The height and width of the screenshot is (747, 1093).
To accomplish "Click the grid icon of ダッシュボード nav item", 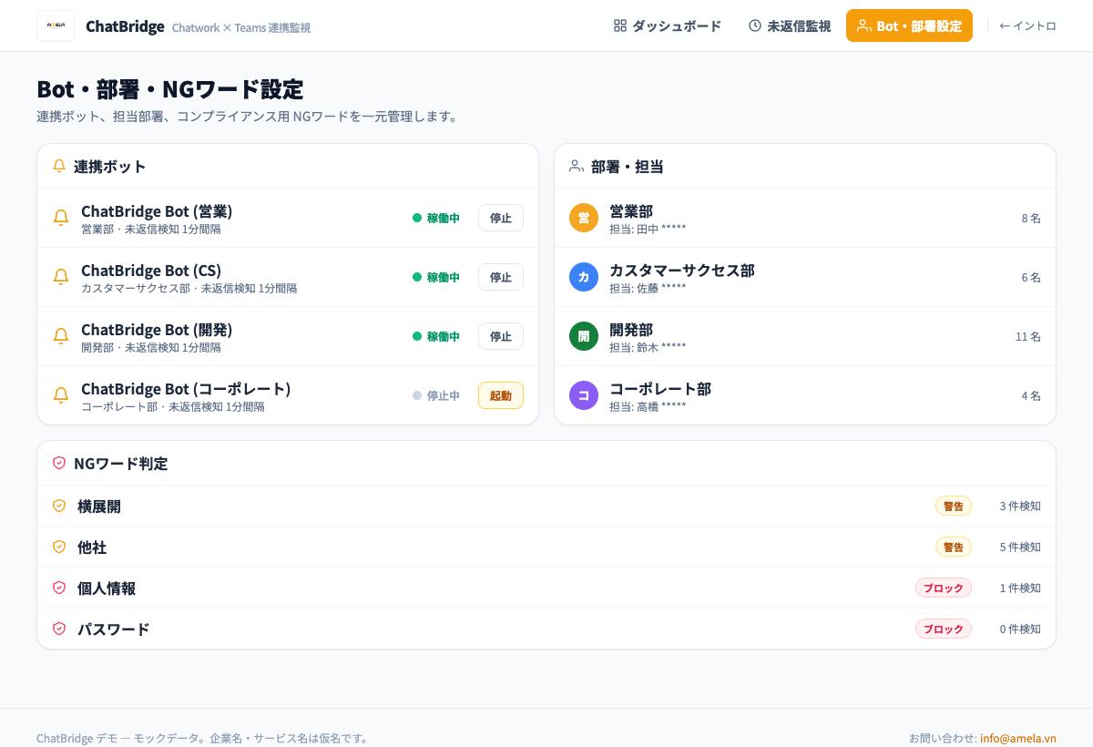I will [x=620, y=26].
